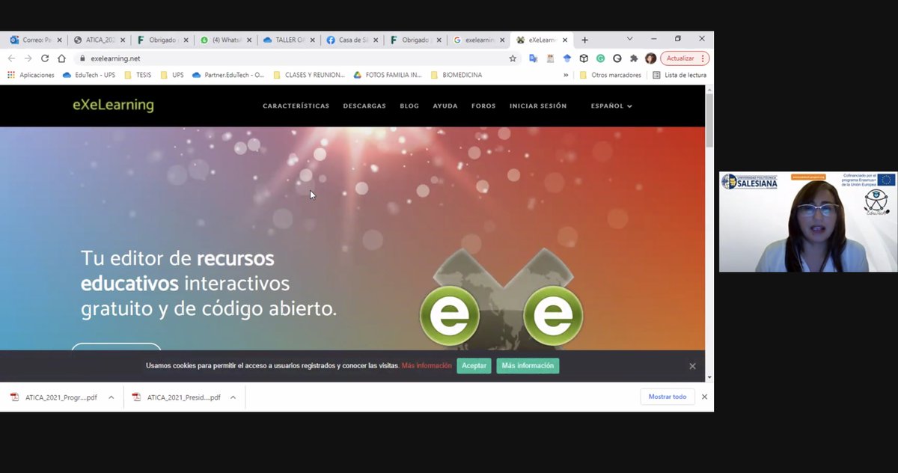
Task: Switch to the Correo browser tab
Action: [35, 40]
